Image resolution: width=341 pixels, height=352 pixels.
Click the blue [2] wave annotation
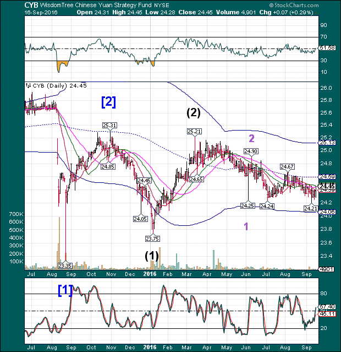109,102
